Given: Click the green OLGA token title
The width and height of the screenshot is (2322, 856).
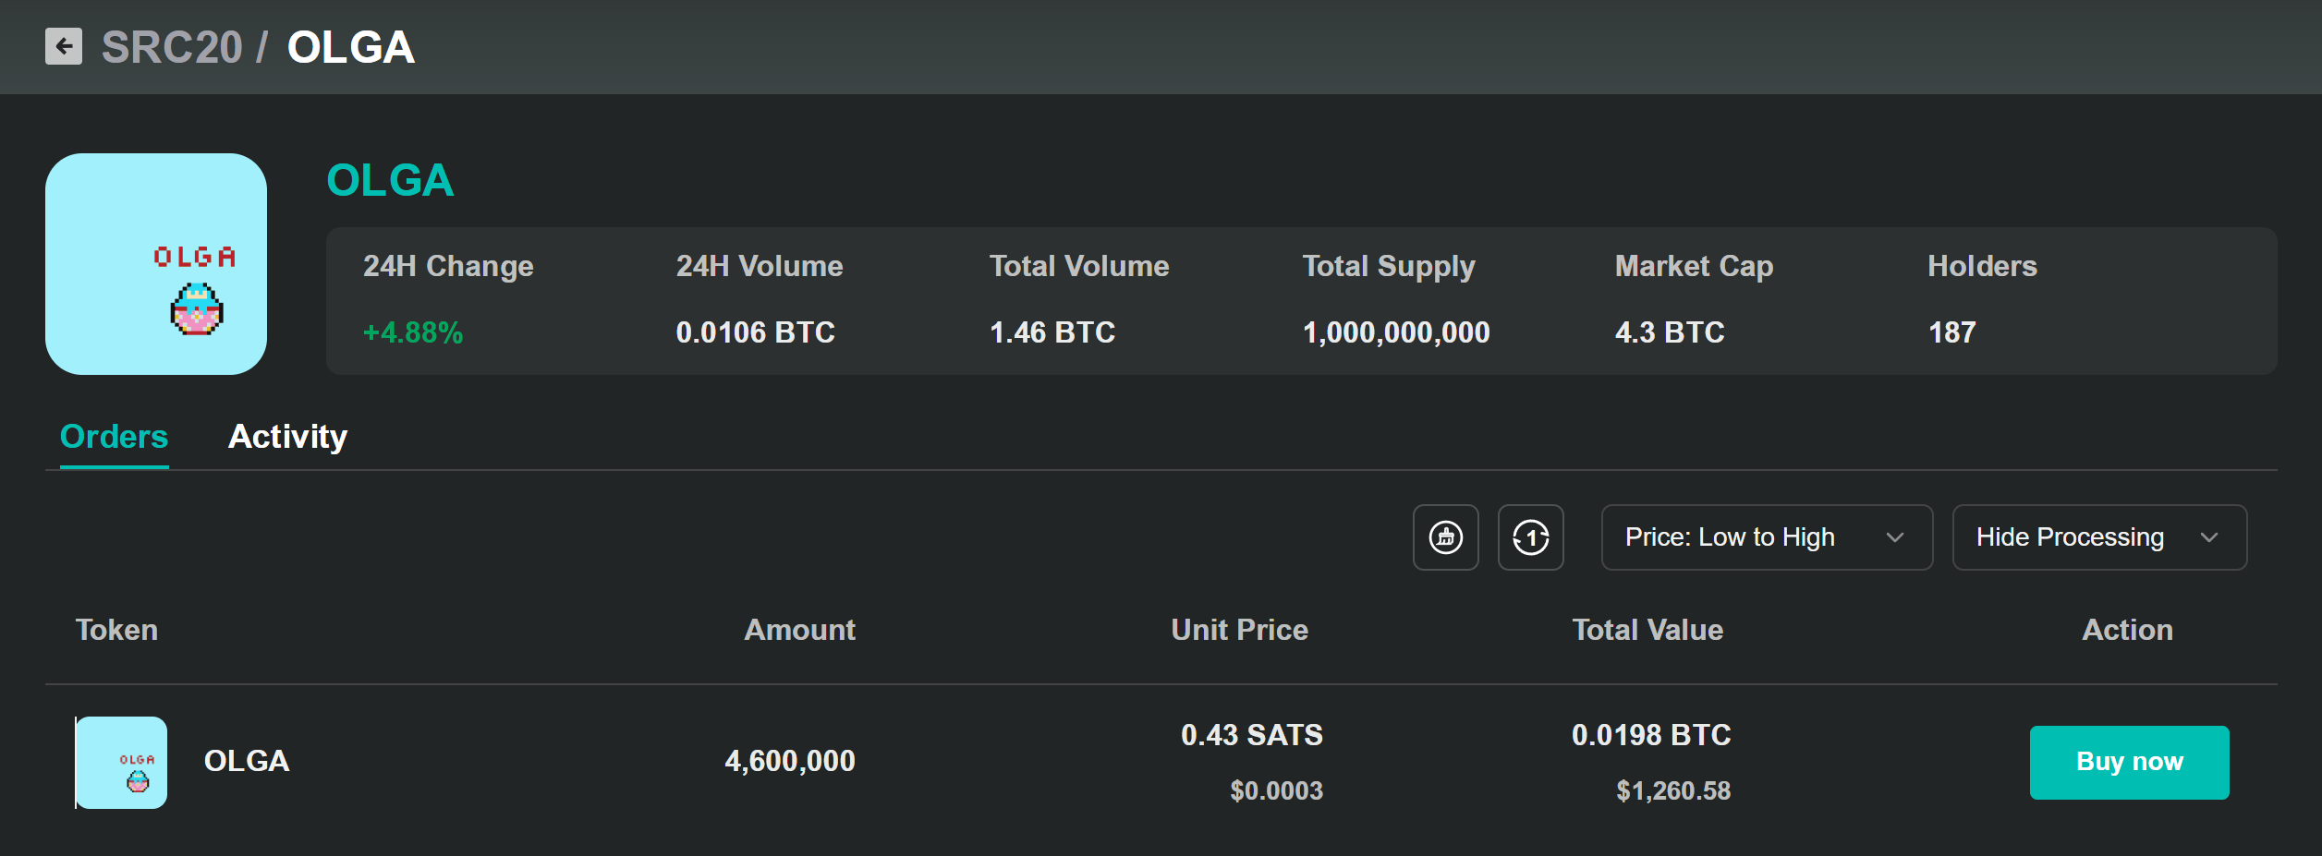Looking at the screenshot, I should [390, 180].
